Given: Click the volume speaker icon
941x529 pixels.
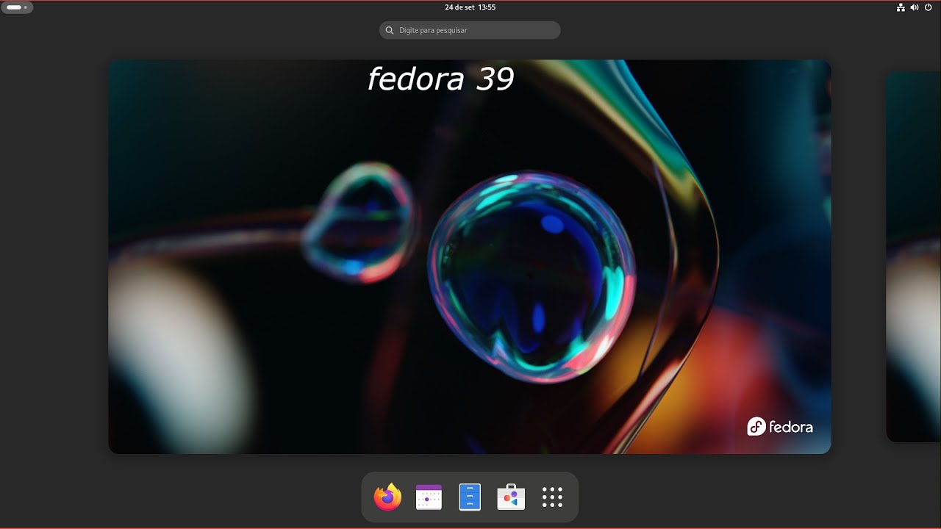Looking at the screenshot, I should [x=915, y=7].
